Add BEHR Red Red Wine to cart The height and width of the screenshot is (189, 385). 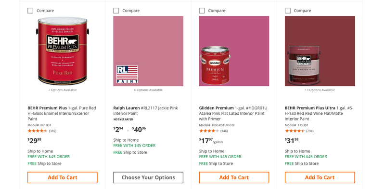pyautogui.click(x=320, y=177)
